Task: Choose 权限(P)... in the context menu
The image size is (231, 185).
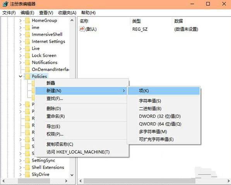Action: [x=81, y=134]
